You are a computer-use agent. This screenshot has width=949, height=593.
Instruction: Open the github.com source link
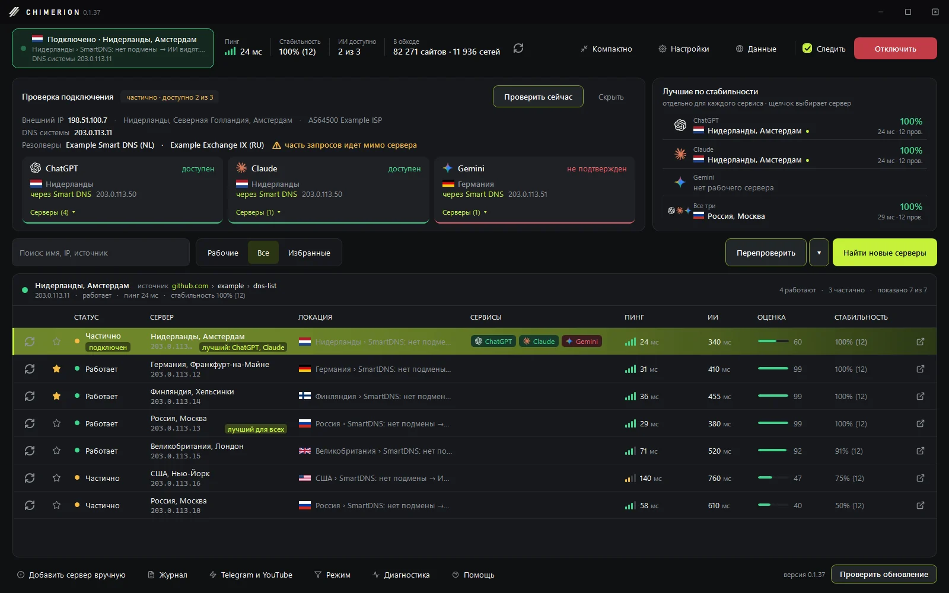point(190,286)
